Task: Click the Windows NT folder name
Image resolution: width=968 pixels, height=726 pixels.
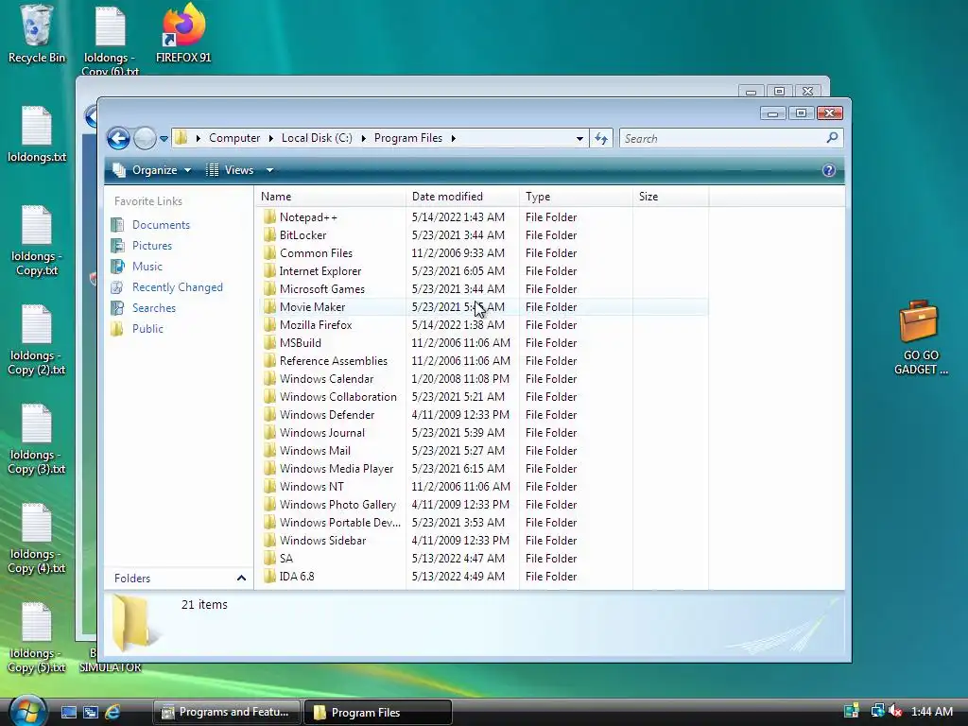Action: click(x=311, y=487)
